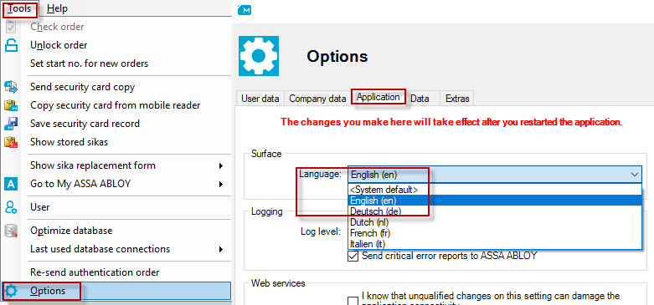Click the Save security card record floppy icon
The image size is (654, 305).
tap(11, 124)
